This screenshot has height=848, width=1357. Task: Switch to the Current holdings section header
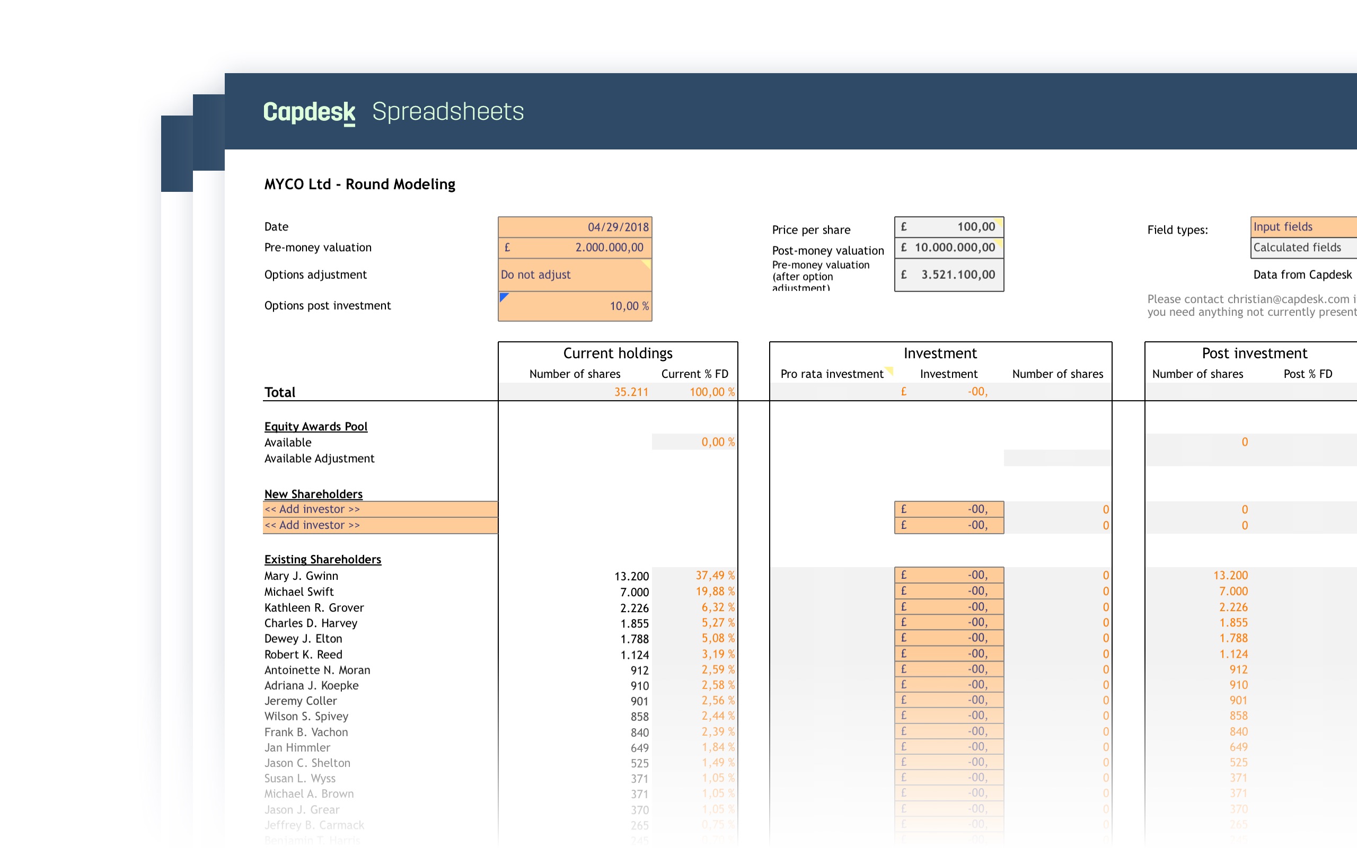[618, 353]
